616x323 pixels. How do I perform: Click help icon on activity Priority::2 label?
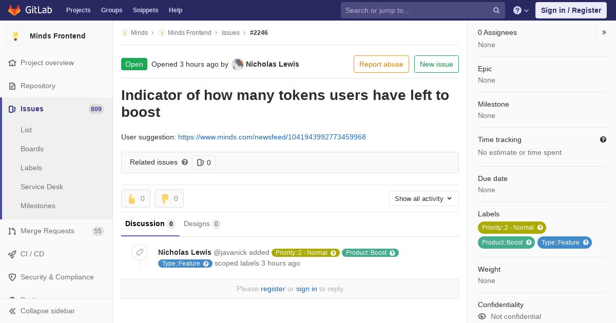point(334,253)
